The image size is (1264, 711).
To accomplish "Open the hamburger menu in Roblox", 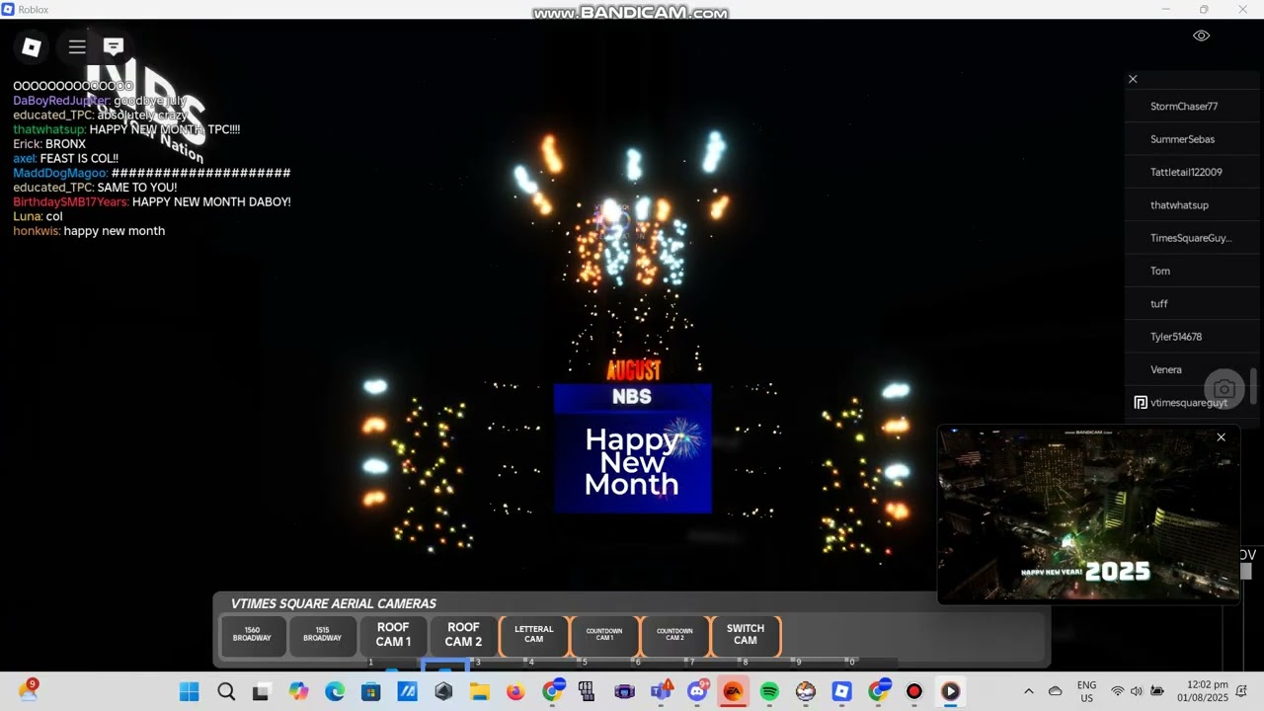I will tap(77, 46).
